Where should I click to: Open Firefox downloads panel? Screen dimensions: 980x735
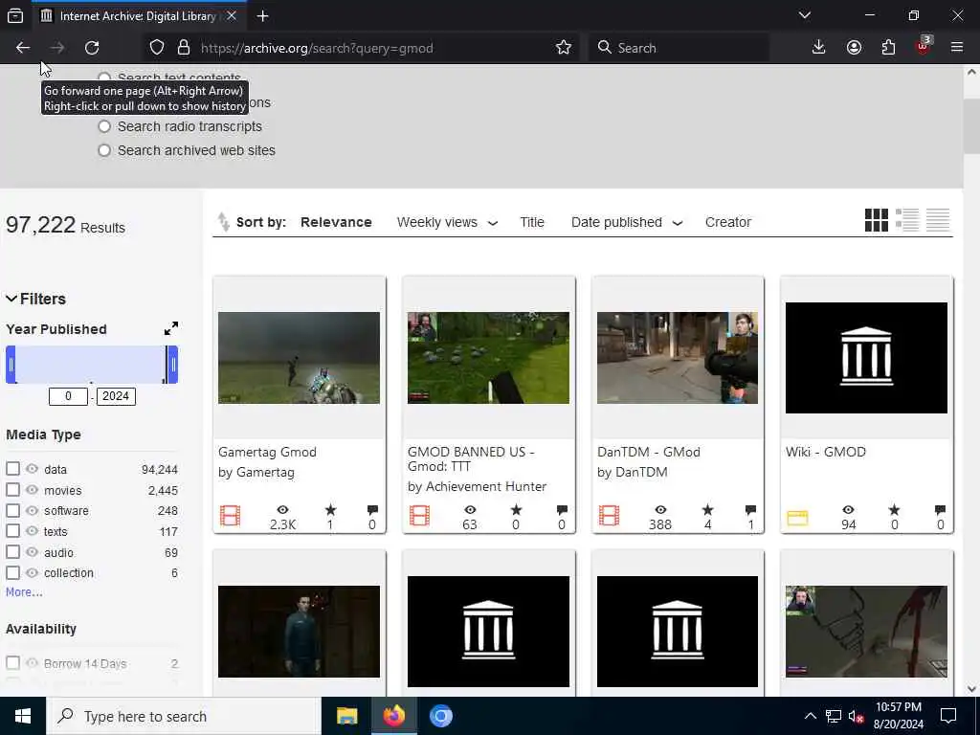(x=818, y=48)
